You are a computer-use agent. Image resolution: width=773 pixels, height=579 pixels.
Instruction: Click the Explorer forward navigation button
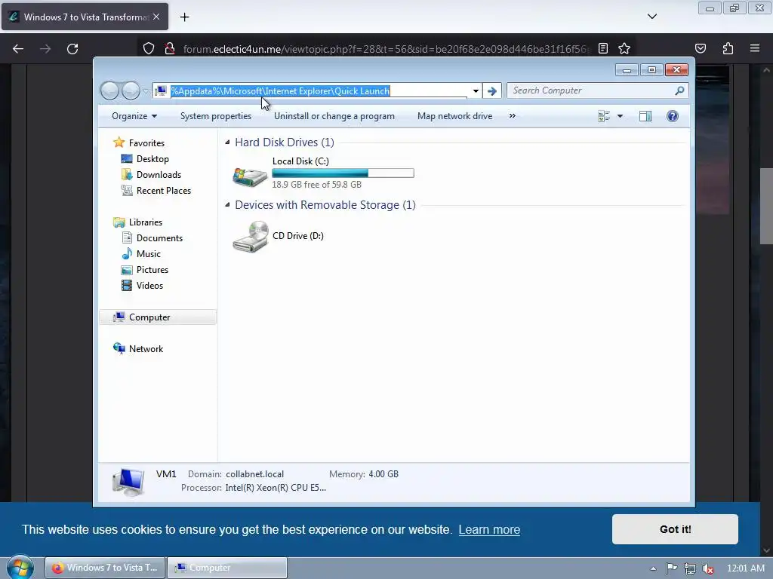coord(131,90)
